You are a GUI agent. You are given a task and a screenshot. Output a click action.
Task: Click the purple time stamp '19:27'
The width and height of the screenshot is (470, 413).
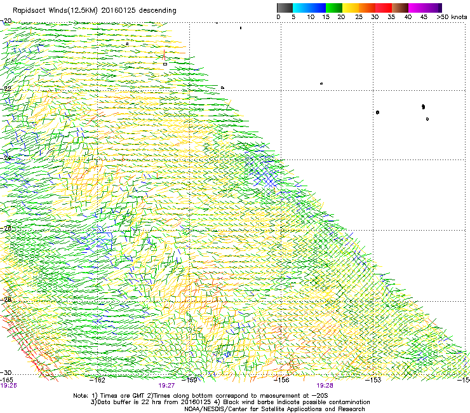pos(166,386)
